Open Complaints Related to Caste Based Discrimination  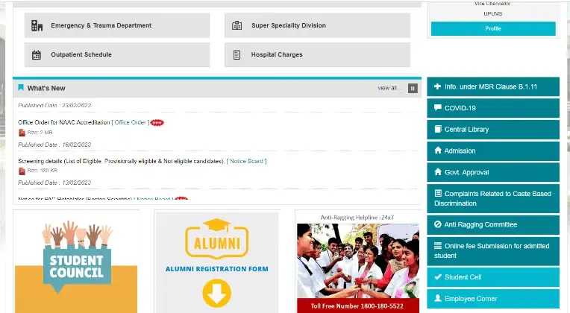497,198
